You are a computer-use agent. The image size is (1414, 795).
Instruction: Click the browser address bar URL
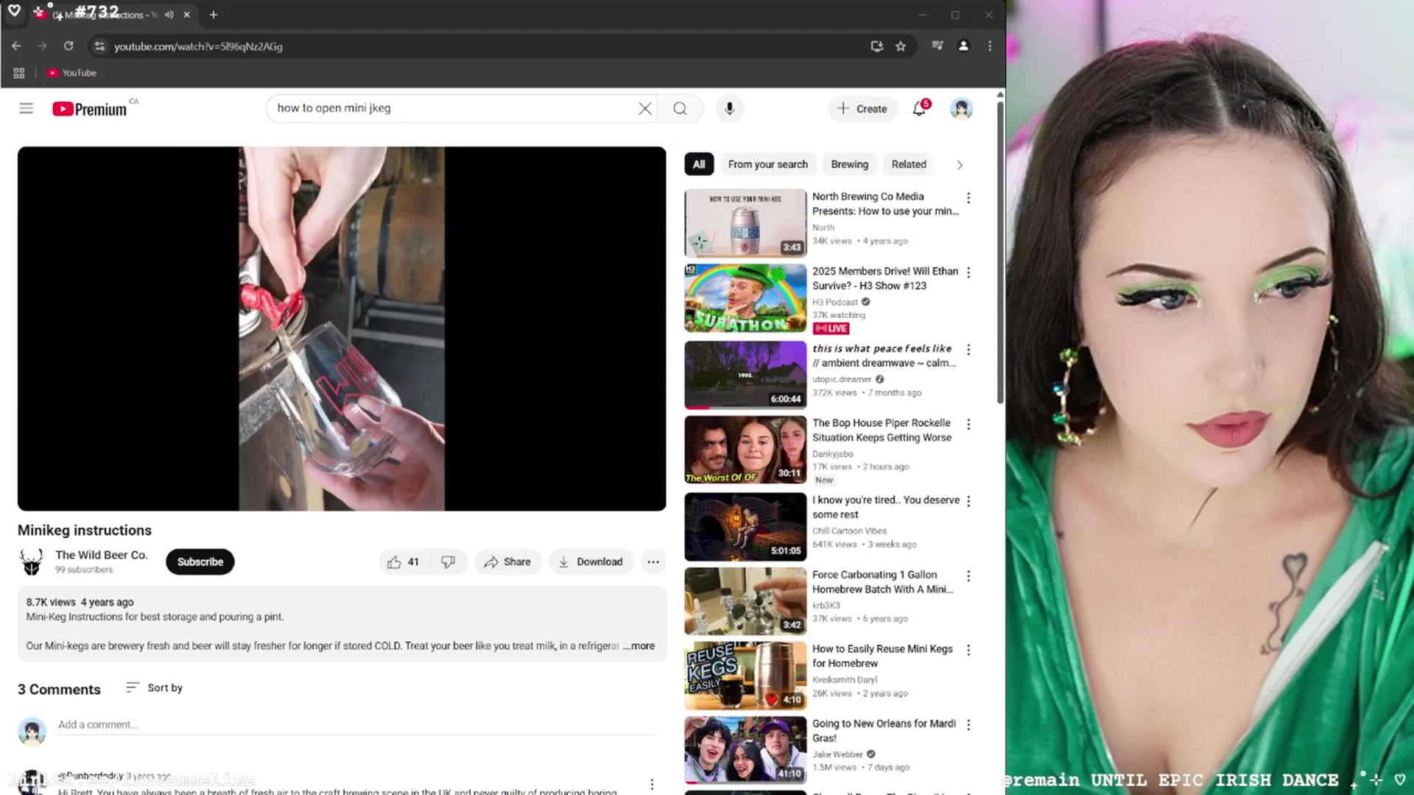(x=198, y=46)
